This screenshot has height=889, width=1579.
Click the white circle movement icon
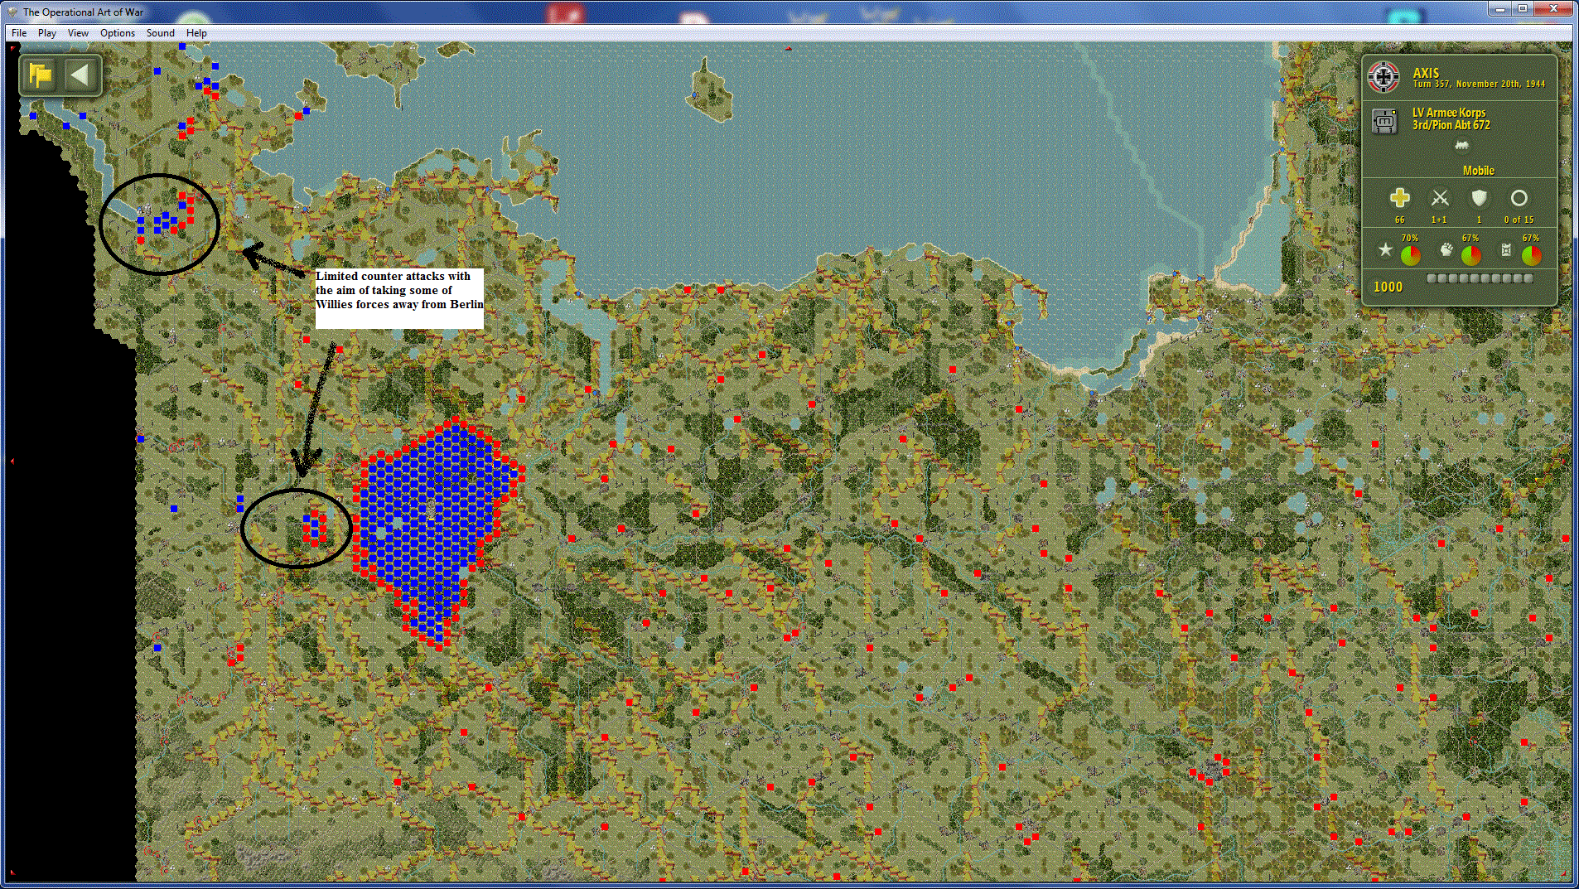(1519, 198)
